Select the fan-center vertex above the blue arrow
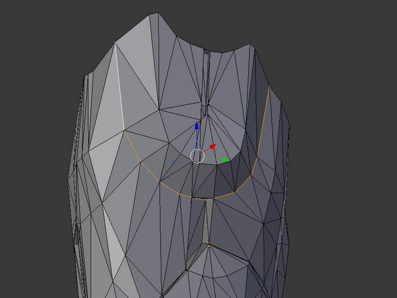The height and width of the screenshot is (298, 397). (x=208, y=115)
